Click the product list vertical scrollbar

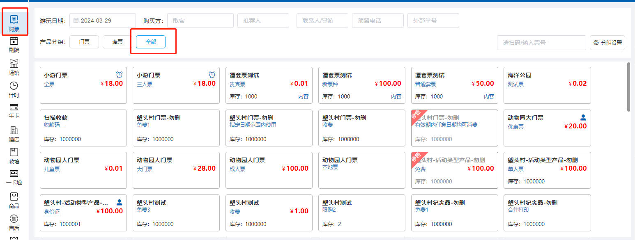tap(628, 87)
